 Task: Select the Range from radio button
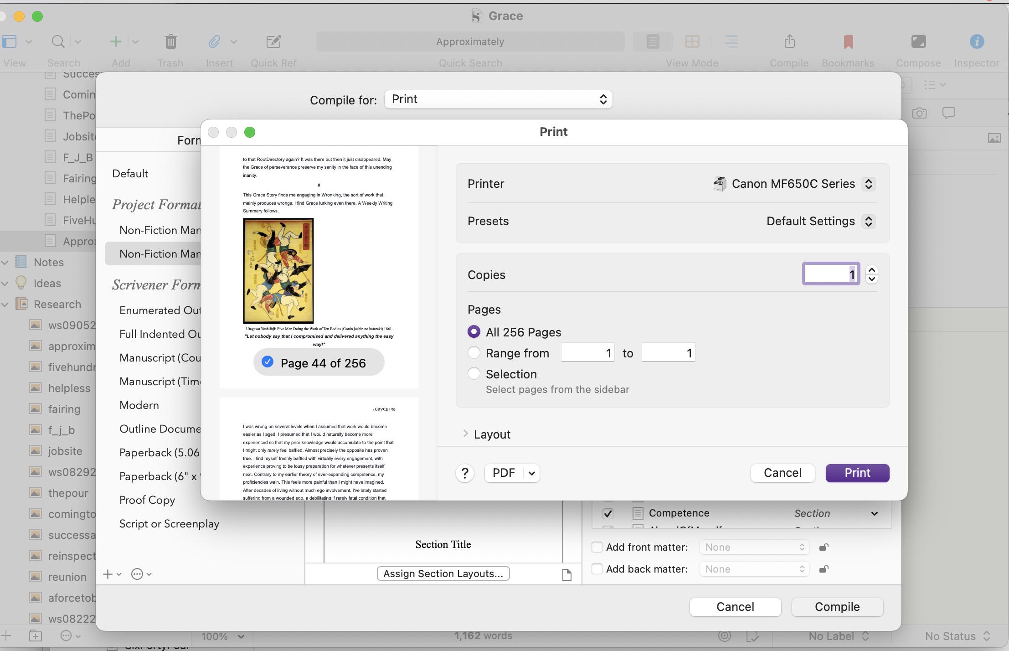click(x=474, y=352)
